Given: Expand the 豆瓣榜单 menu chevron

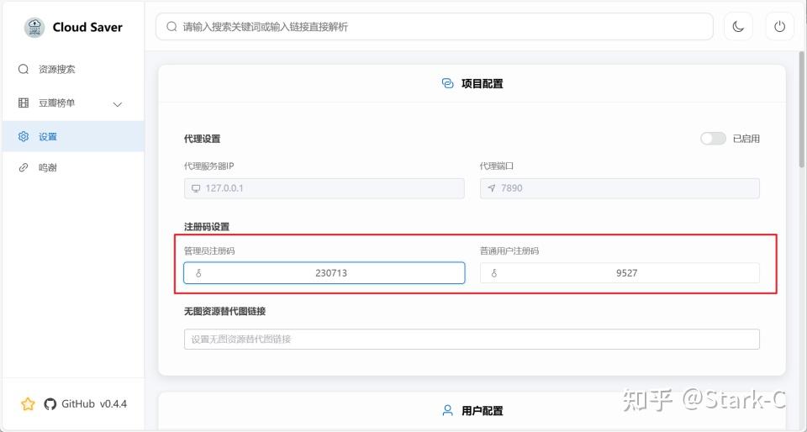Looking at the screenshot, I should [x=118, y=104].
